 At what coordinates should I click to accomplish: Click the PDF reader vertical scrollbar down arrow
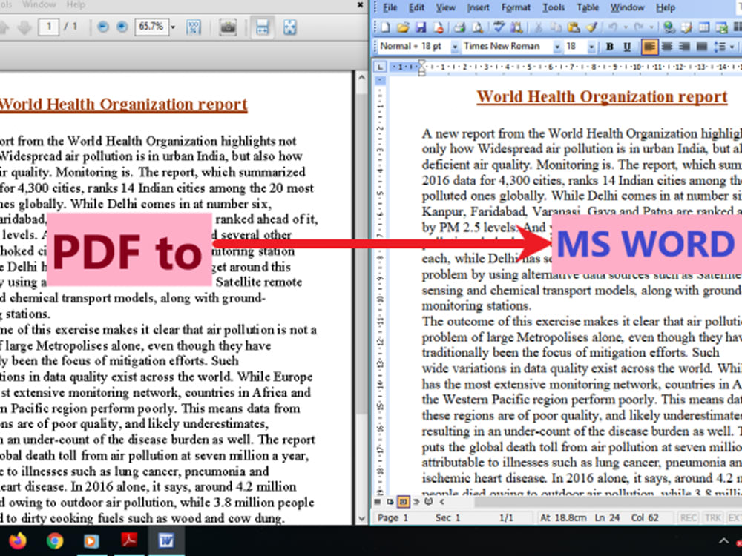pos(361,518)
